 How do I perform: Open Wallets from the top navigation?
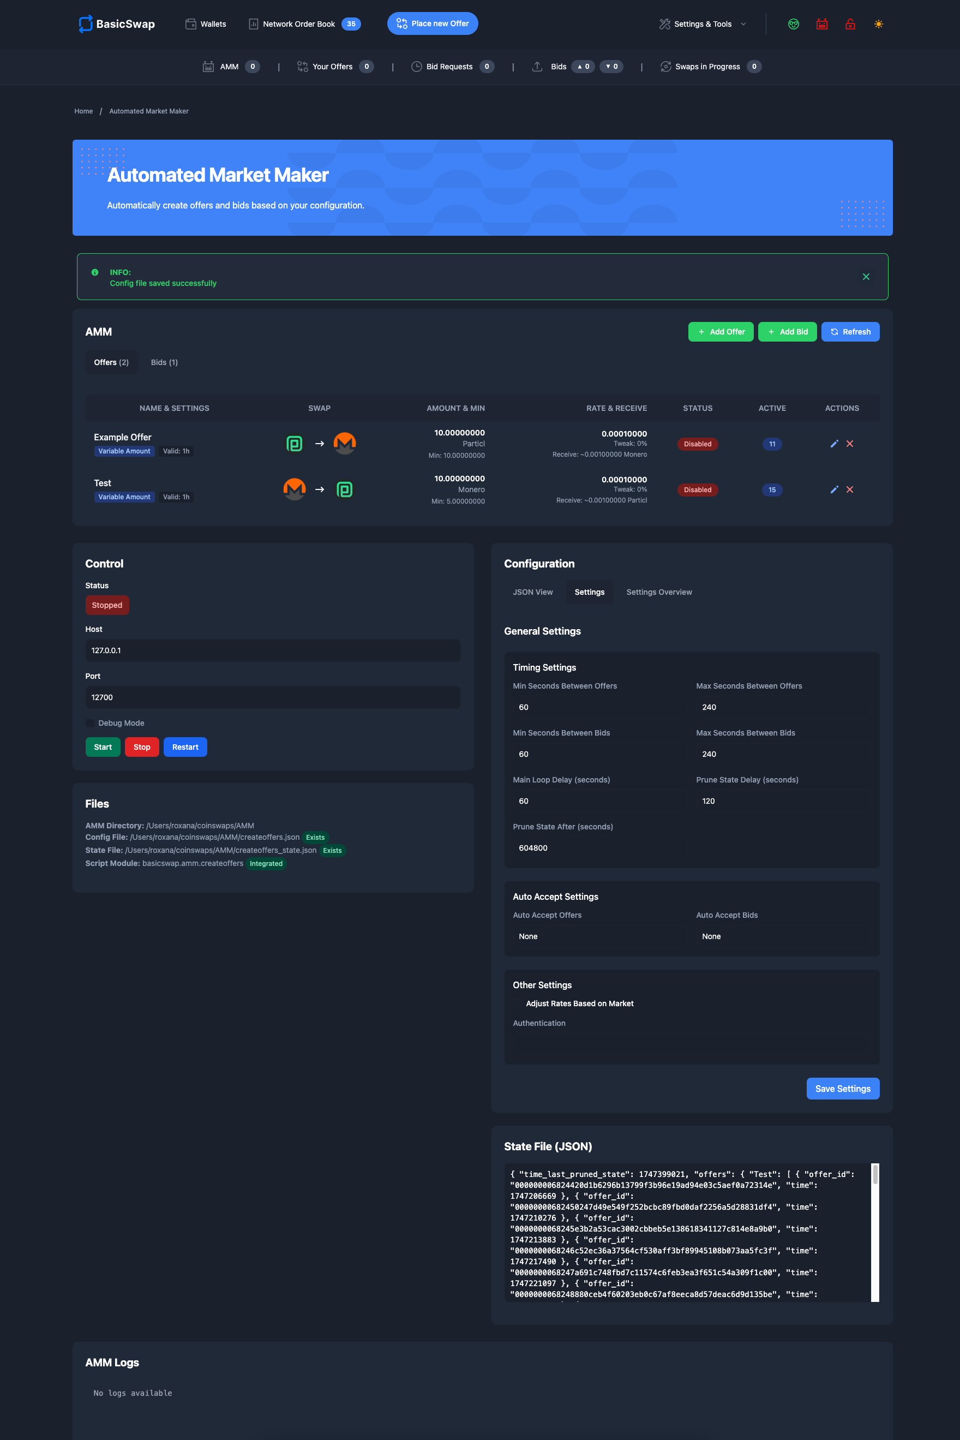click(x=206, y=24)
